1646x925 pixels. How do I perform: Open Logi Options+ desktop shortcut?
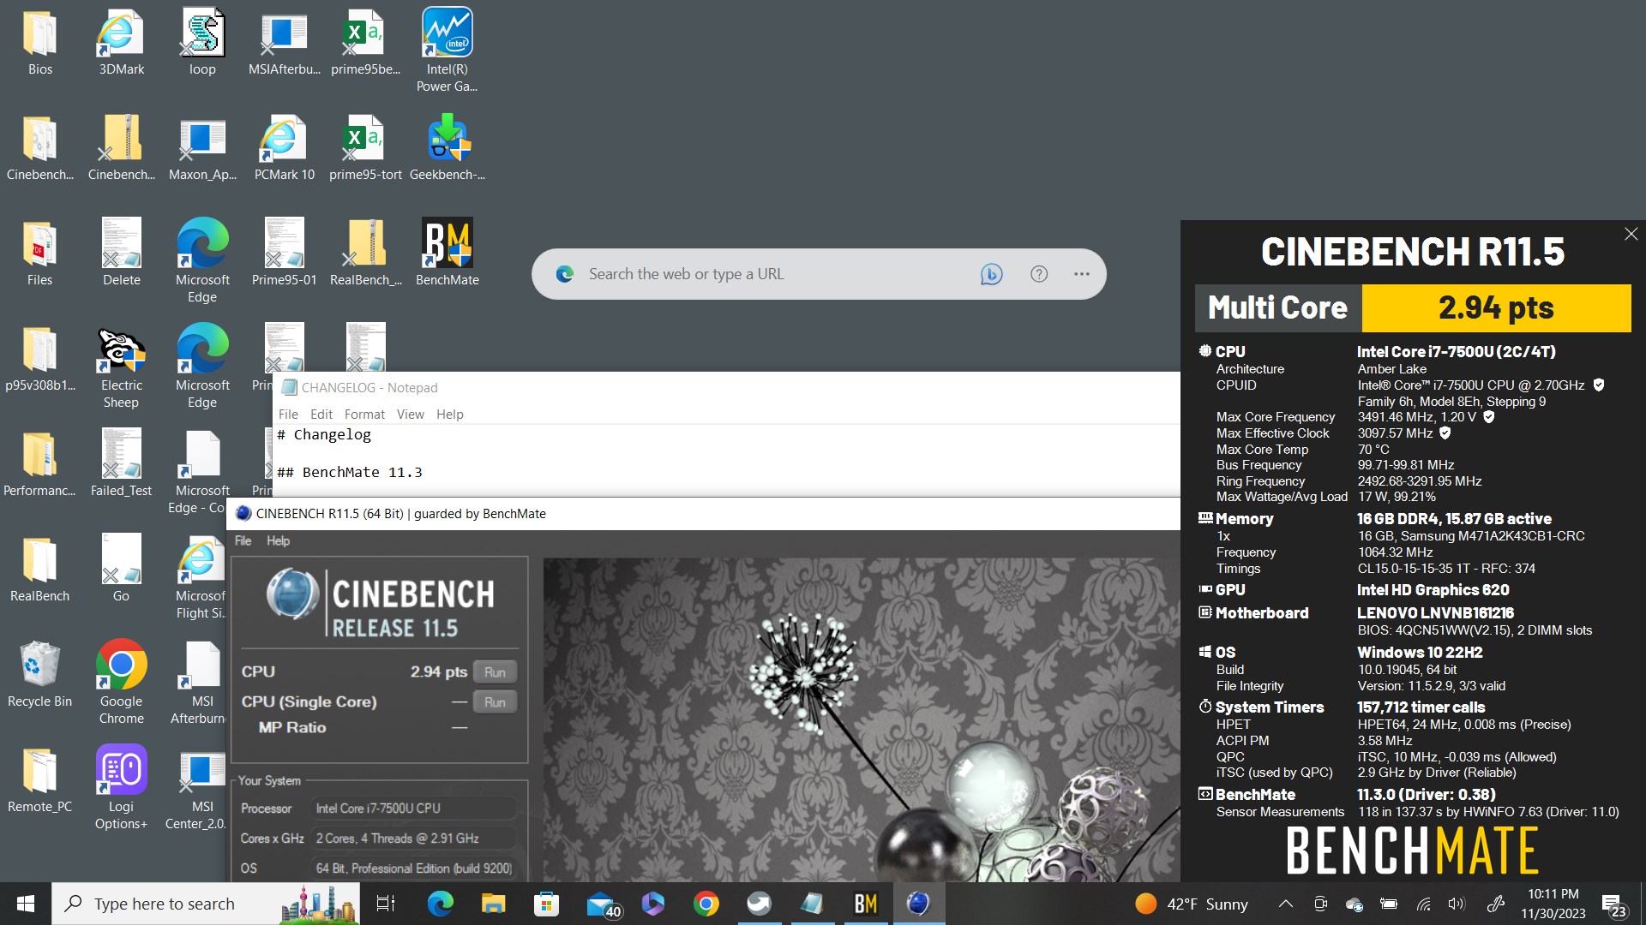click(x=121, y=788)
